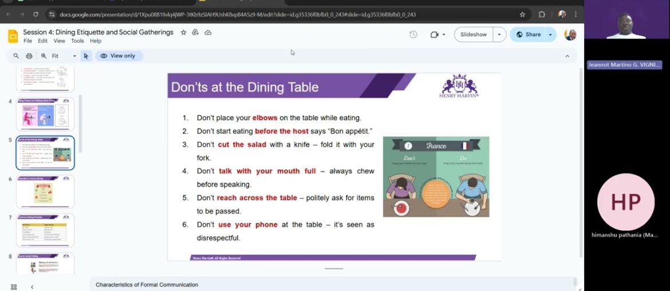Select slide 8 thumbnail
This screenshot has height=291, width=670.
pyautogui.click(x=45, y=264)
